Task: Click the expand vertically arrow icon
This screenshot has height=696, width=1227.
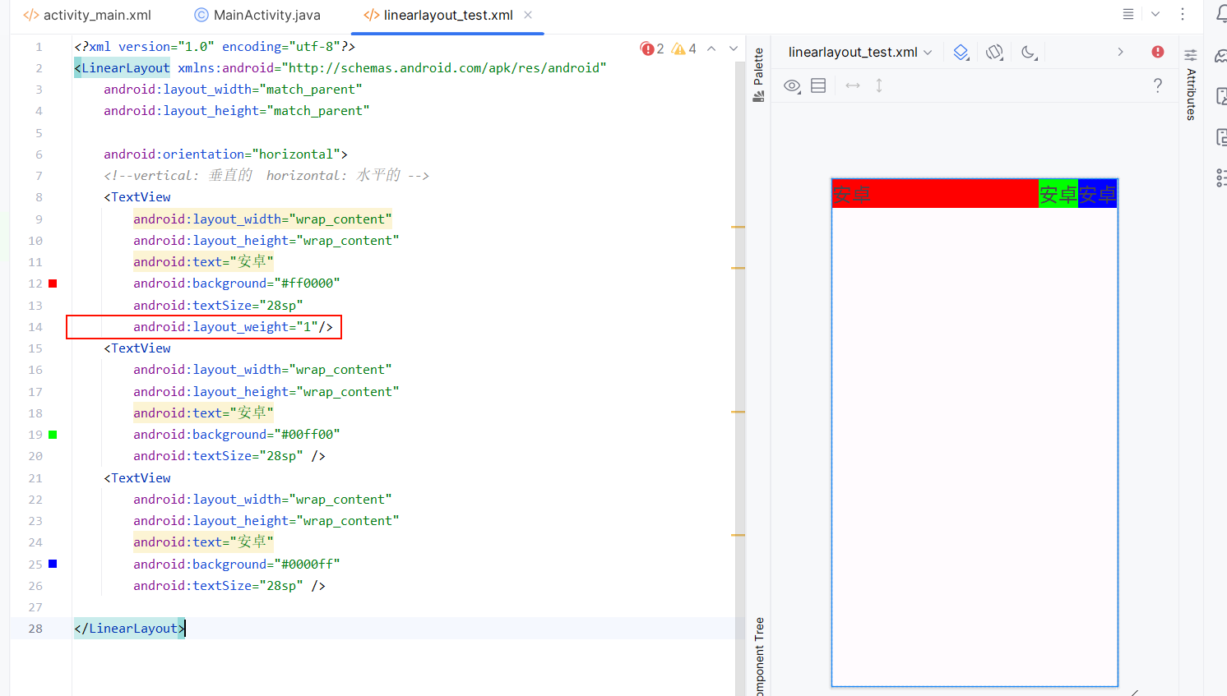Action: [879, 85]
